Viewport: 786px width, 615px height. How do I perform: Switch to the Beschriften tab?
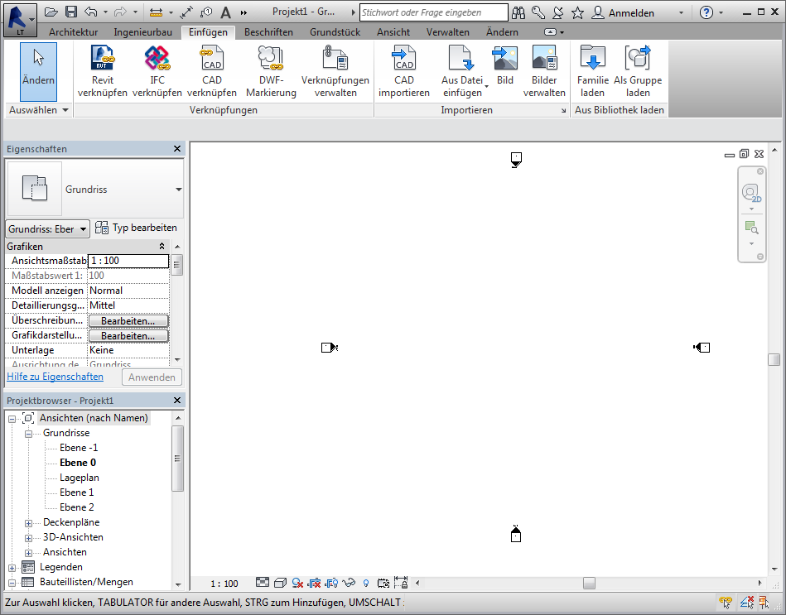point(268,32)
